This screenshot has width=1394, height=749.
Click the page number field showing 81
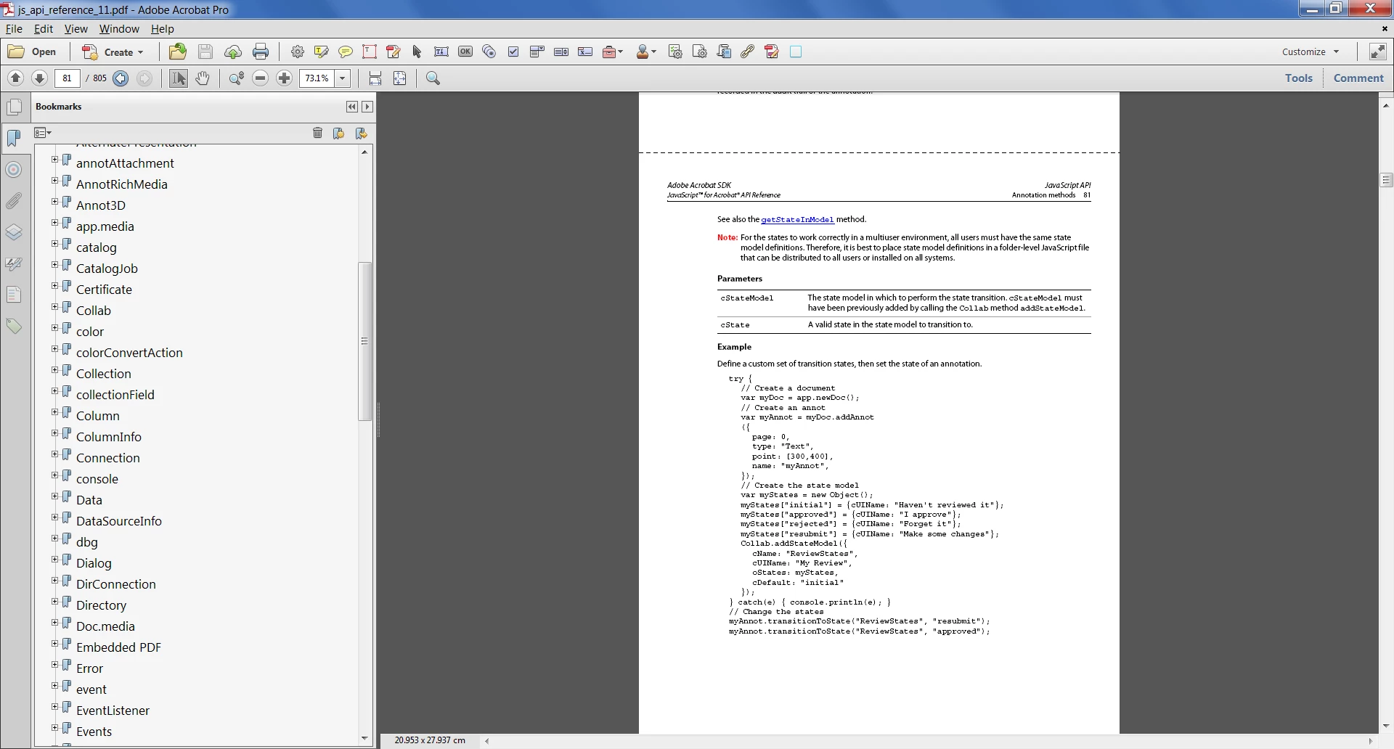67,78
